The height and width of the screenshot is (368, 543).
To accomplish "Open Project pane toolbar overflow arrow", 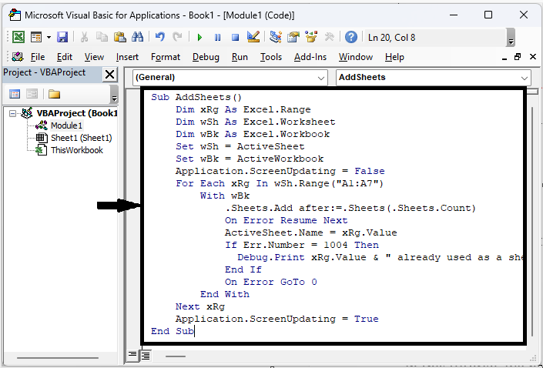I will tap(114, 94).
